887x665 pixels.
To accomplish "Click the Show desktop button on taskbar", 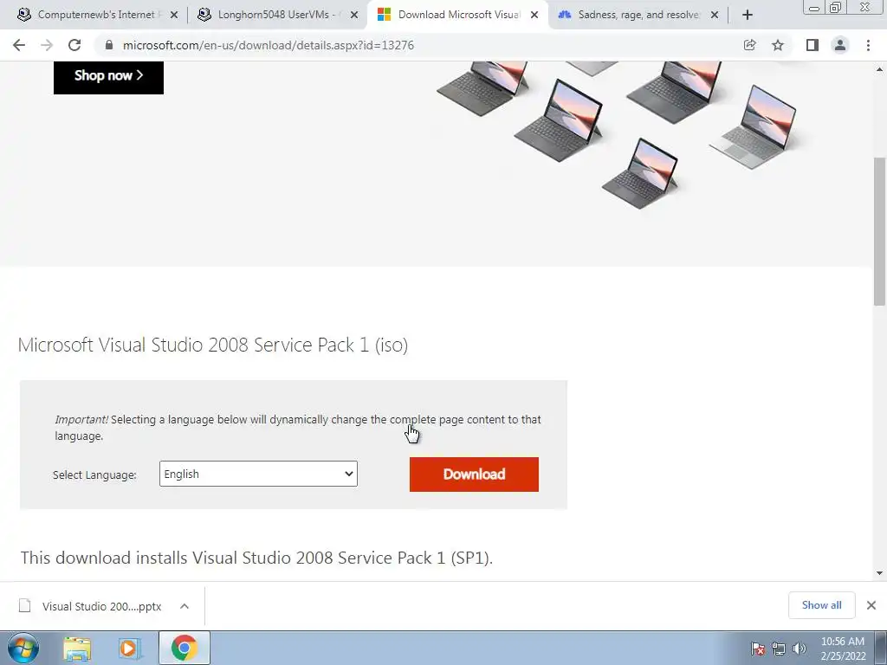I will coord(881,648).
